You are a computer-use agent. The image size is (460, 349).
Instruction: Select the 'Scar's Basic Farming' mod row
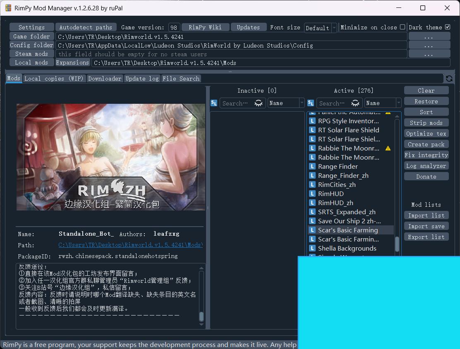coord(351,230)
